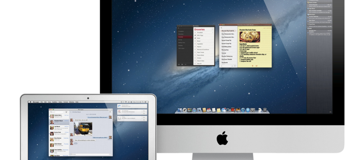This screenshot has width=347, height=160.
Task: Open FaceTime camera icon in the dock
Action: coord(228,110)
